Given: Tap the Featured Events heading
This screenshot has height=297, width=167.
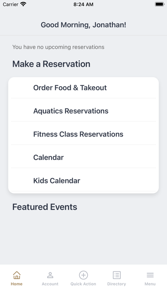Looking at the screenshot, I should [45, 207].
